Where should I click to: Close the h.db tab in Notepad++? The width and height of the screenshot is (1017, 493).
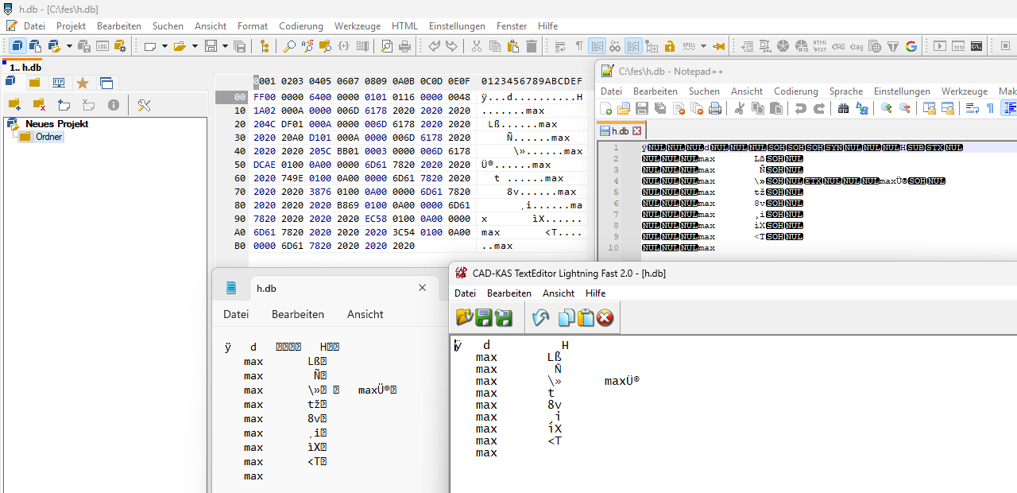click(636, 130)
